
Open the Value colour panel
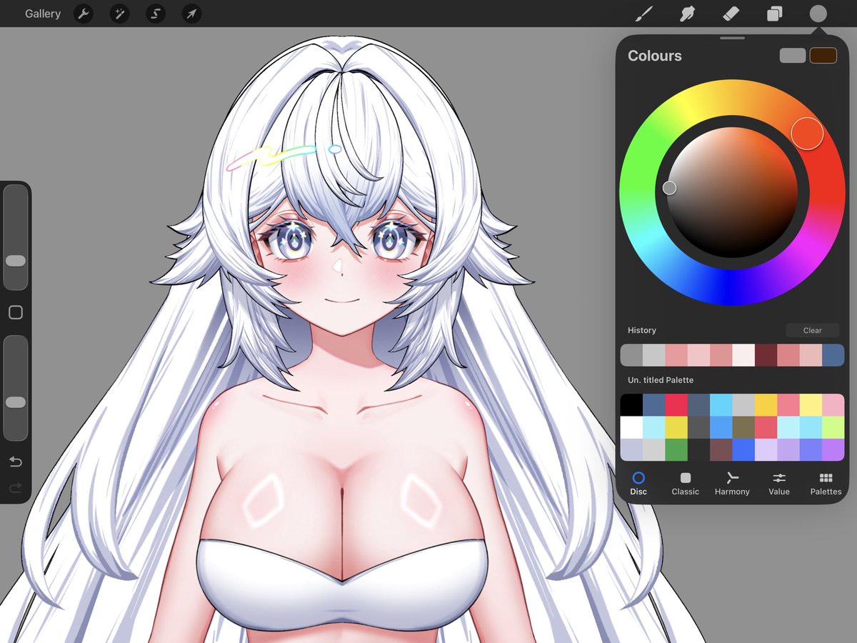click(778, 484)
